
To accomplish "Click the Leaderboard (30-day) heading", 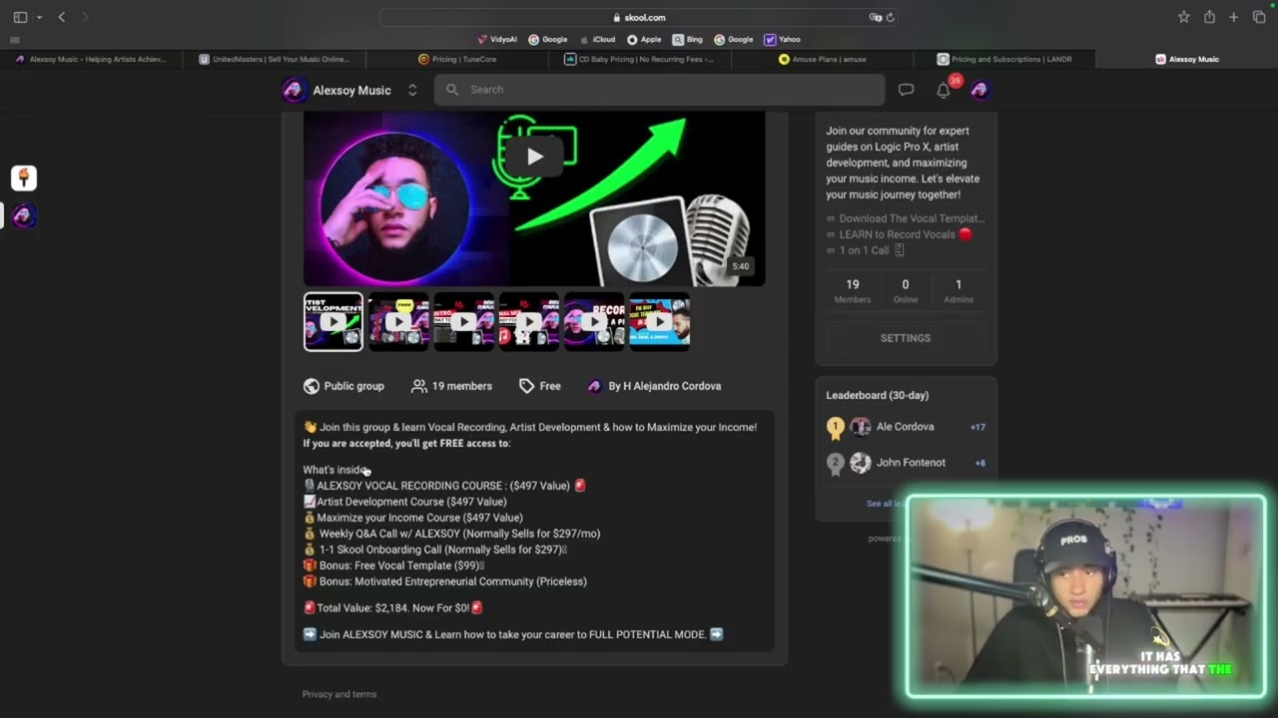I will click(x=877, y=395).
